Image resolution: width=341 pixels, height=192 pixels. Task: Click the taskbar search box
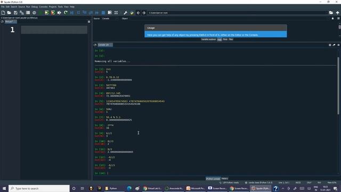[x=39, y=188]
